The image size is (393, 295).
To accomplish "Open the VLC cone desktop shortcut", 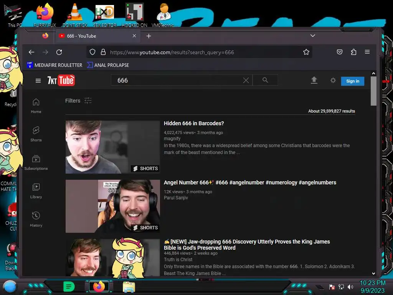I will pos(75,15).
